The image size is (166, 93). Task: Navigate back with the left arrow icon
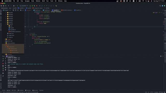[x=9, y=6]
